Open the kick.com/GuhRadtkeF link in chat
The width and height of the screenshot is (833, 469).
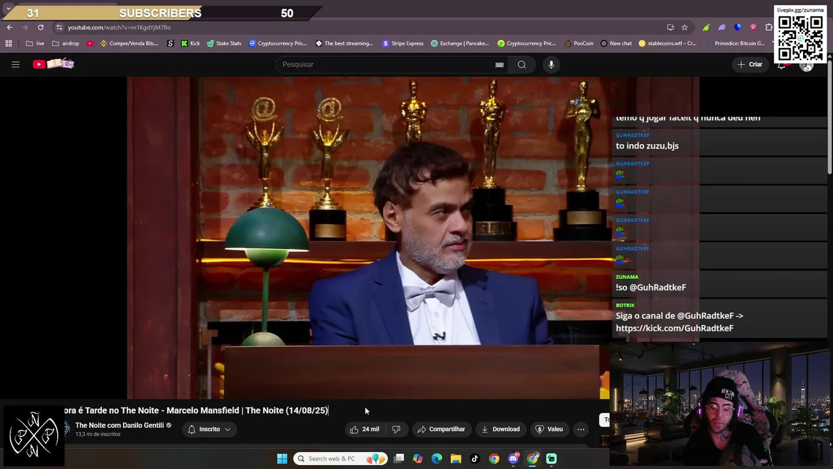click(x=674, y=328)
